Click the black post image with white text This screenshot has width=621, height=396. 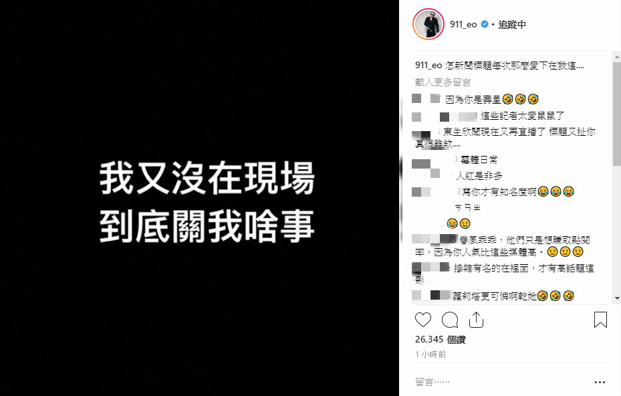(200, 198)
